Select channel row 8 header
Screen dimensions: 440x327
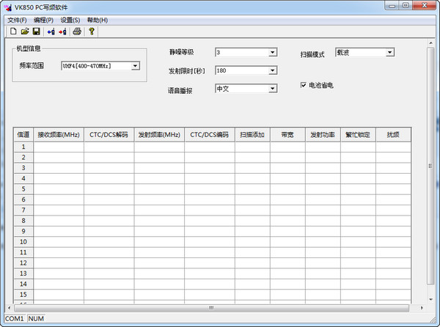point(23,221)
